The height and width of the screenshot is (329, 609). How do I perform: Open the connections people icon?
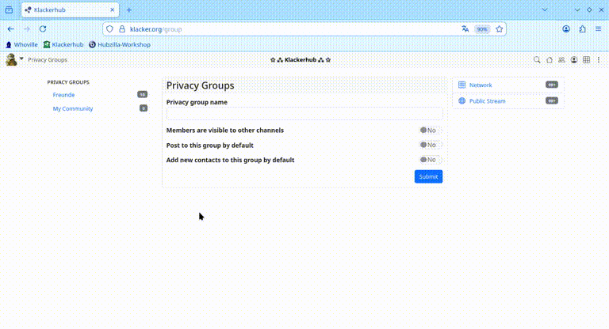(x=561, y=59)
